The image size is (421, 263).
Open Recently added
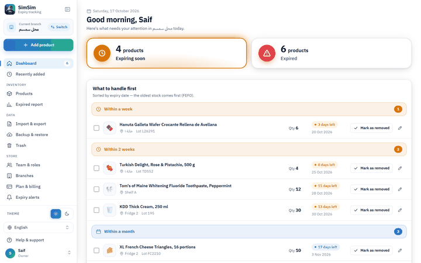click(x=39, y=74)
